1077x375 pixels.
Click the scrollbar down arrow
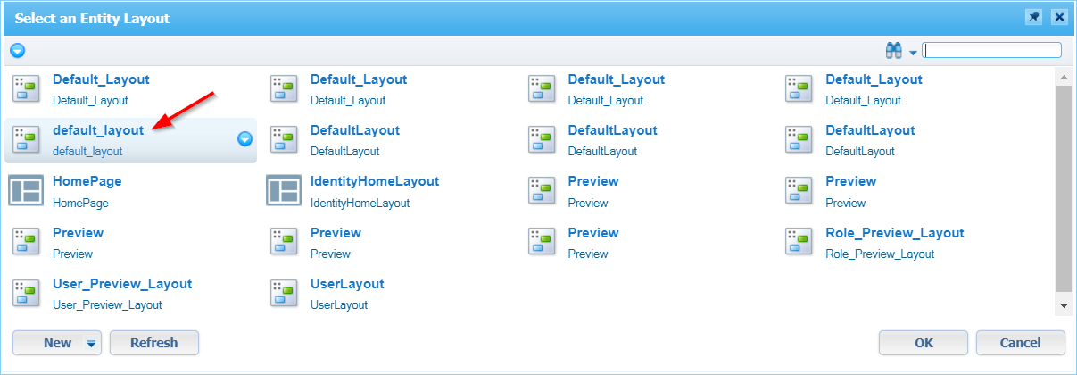point(1063,305)
